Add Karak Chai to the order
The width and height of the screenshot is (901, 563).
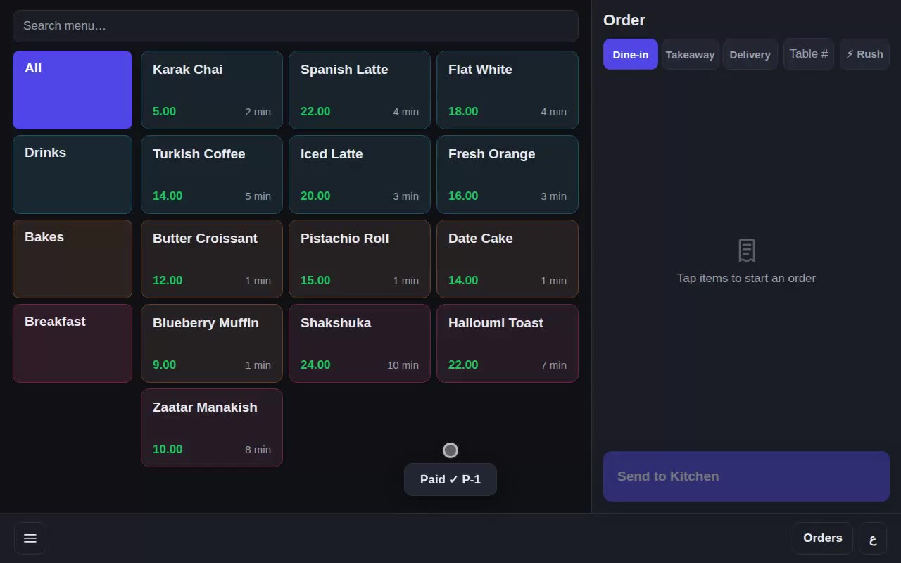click(212, 90)
